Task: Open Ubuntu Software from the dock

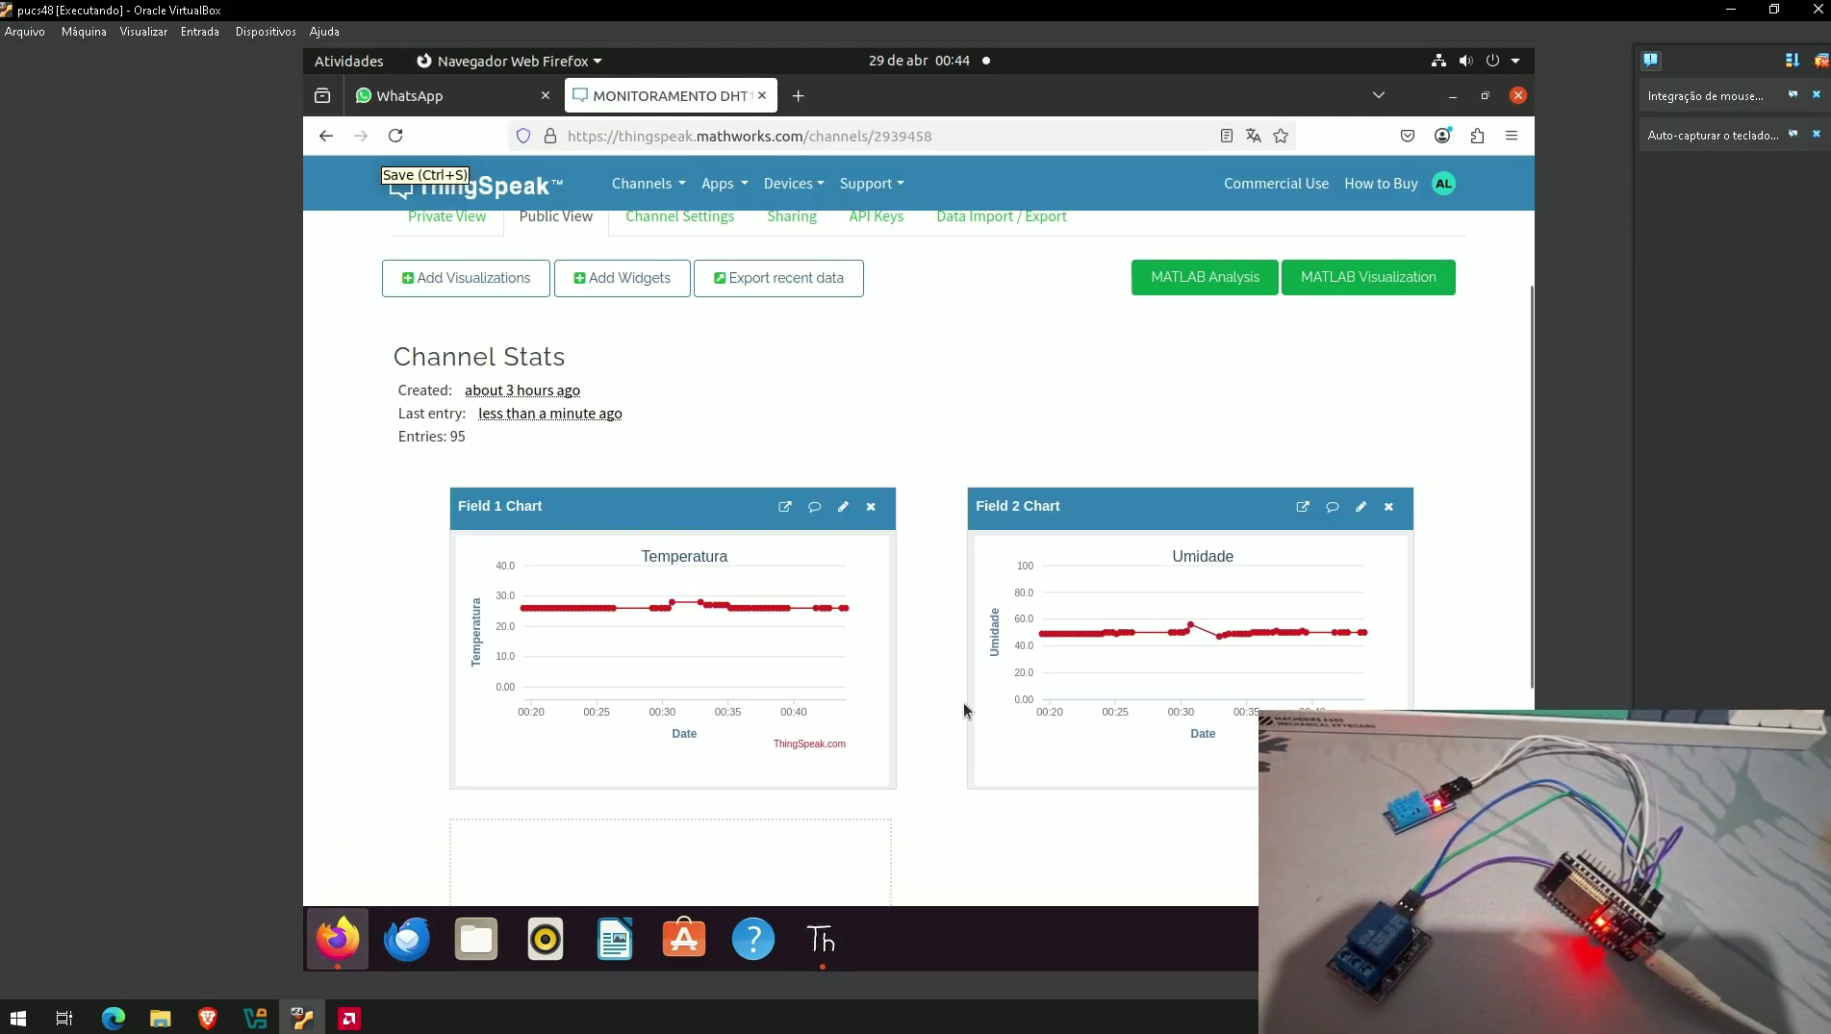Action: click(684, 939)
